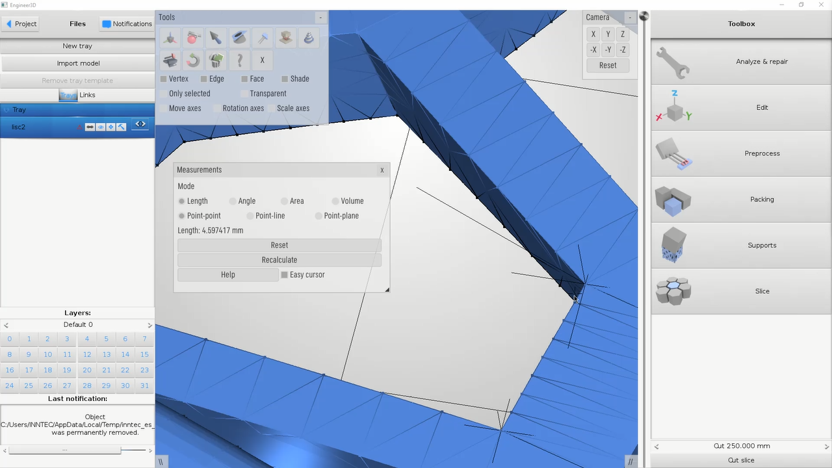Click the circular rotate arrow tool icon
832x468 pixels.
(x=192, y=60)
